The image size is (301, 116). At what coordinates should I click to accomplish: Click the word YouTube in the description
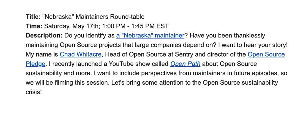[121, 64]
